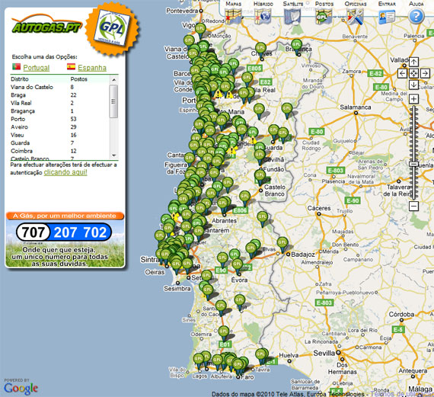
Task: Pan the map left arrow
Action: pos(402,73)
